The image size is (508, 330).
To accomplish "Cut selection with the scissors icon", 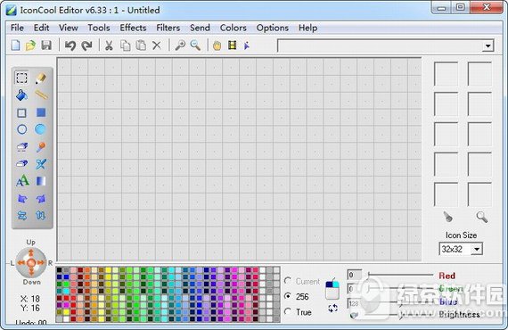I will 109,45.
